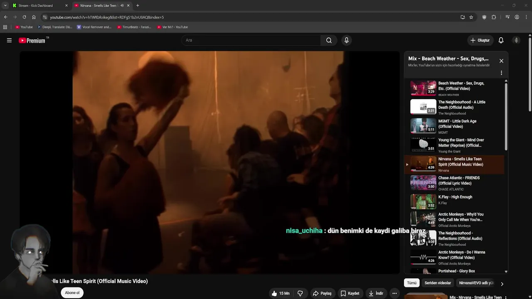This screenshot has height=299, width=532.
Task: Play Chase Atlantic - FRIENDS thumbnail
Action: (423, 183)
